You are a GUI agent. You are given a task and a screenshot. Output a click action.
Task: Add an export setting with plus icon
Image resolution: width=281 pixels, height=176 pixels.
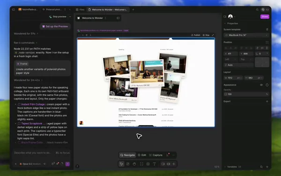coord(267,101)
